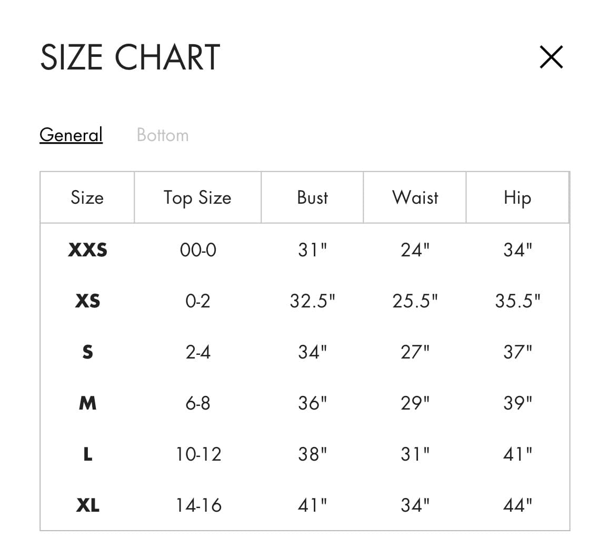Switch to the Bottom tab

click(x=162, y=135)
